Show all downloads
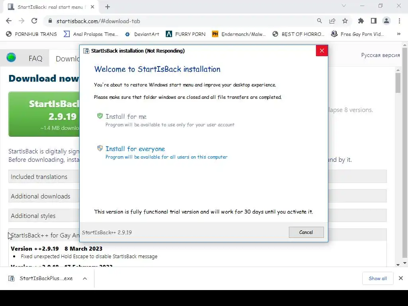 pyautogui.click(x=378, y=279)
